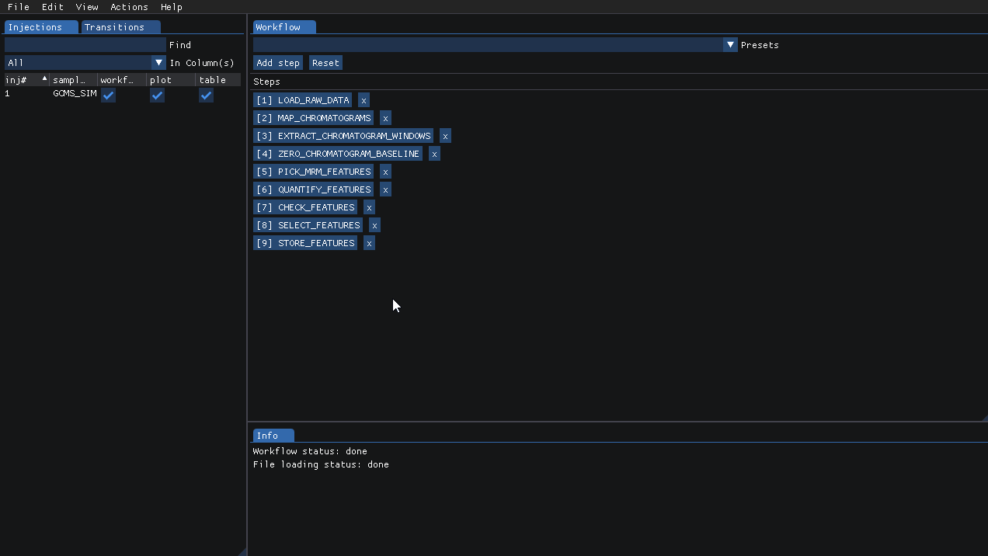
Task: Select step [2] MAP_CHROMATOGRAMS
Action: point(314,118)
